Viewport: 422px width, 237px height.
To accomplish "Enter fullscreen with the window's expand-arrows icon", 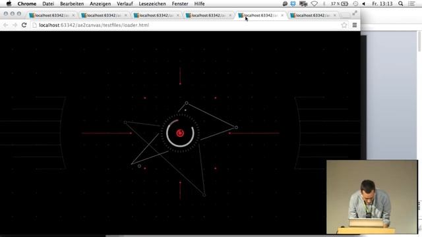I will [x=355, y=13].
